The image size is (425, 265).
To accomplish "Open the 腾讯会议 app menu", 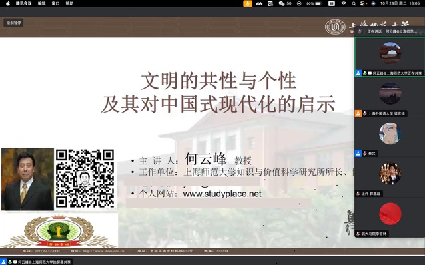I will (23, 3).
